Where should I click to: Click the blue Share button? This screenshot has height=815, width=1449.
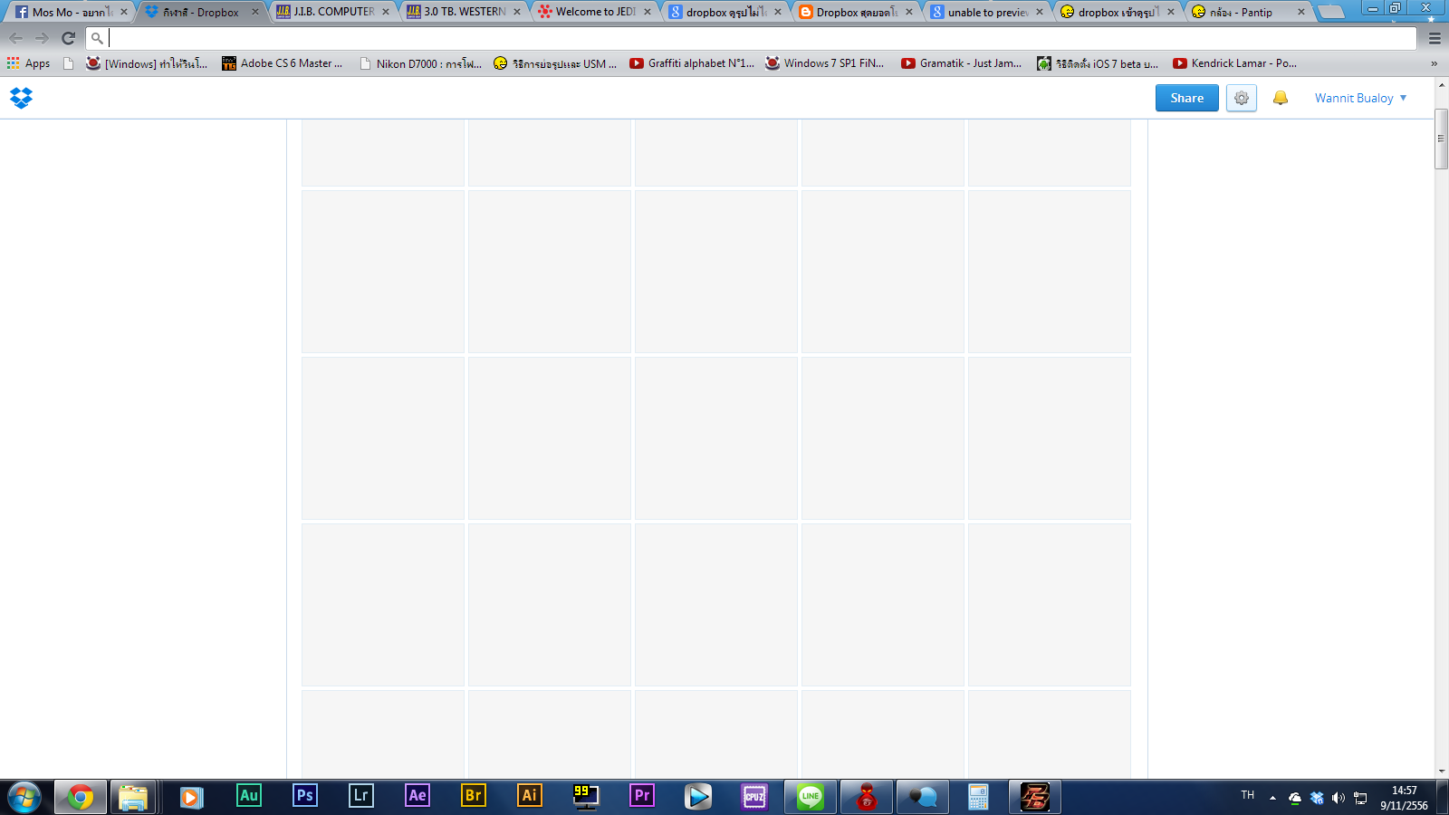tap(1186, 98)
